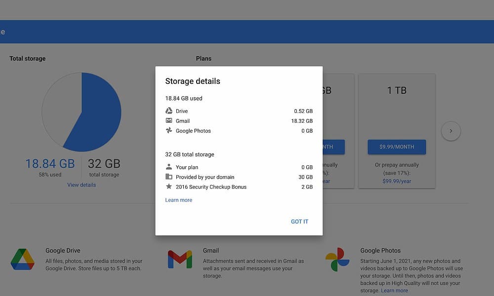Click Learn more in the Google Photos description

[394, 290]
